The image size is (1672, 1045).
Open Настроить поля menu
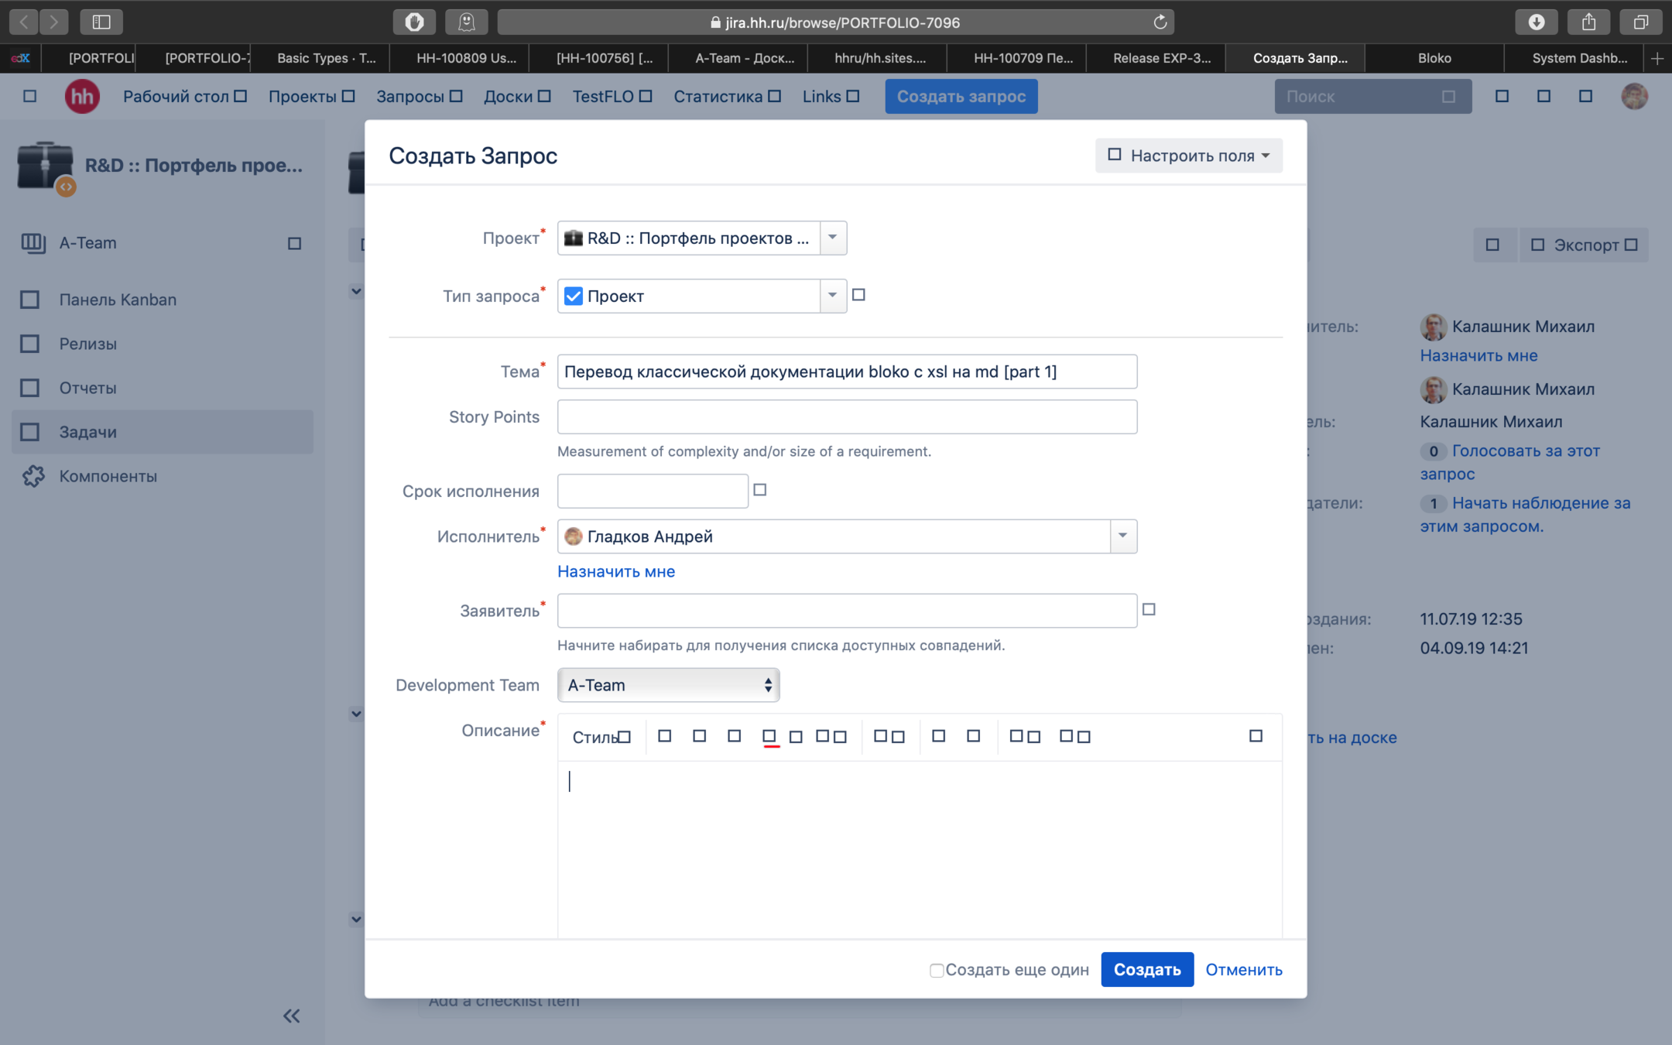click(1189, 156)
